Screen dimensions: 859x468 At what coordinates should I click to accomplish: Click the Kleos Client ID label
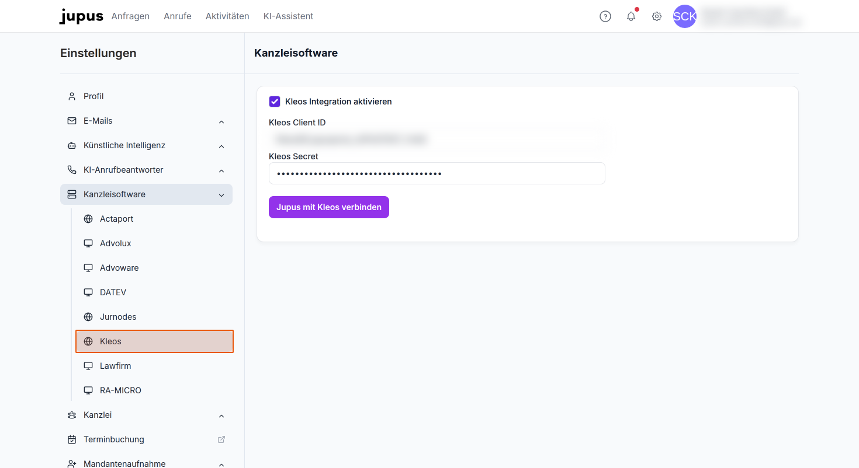click(297, 123)
